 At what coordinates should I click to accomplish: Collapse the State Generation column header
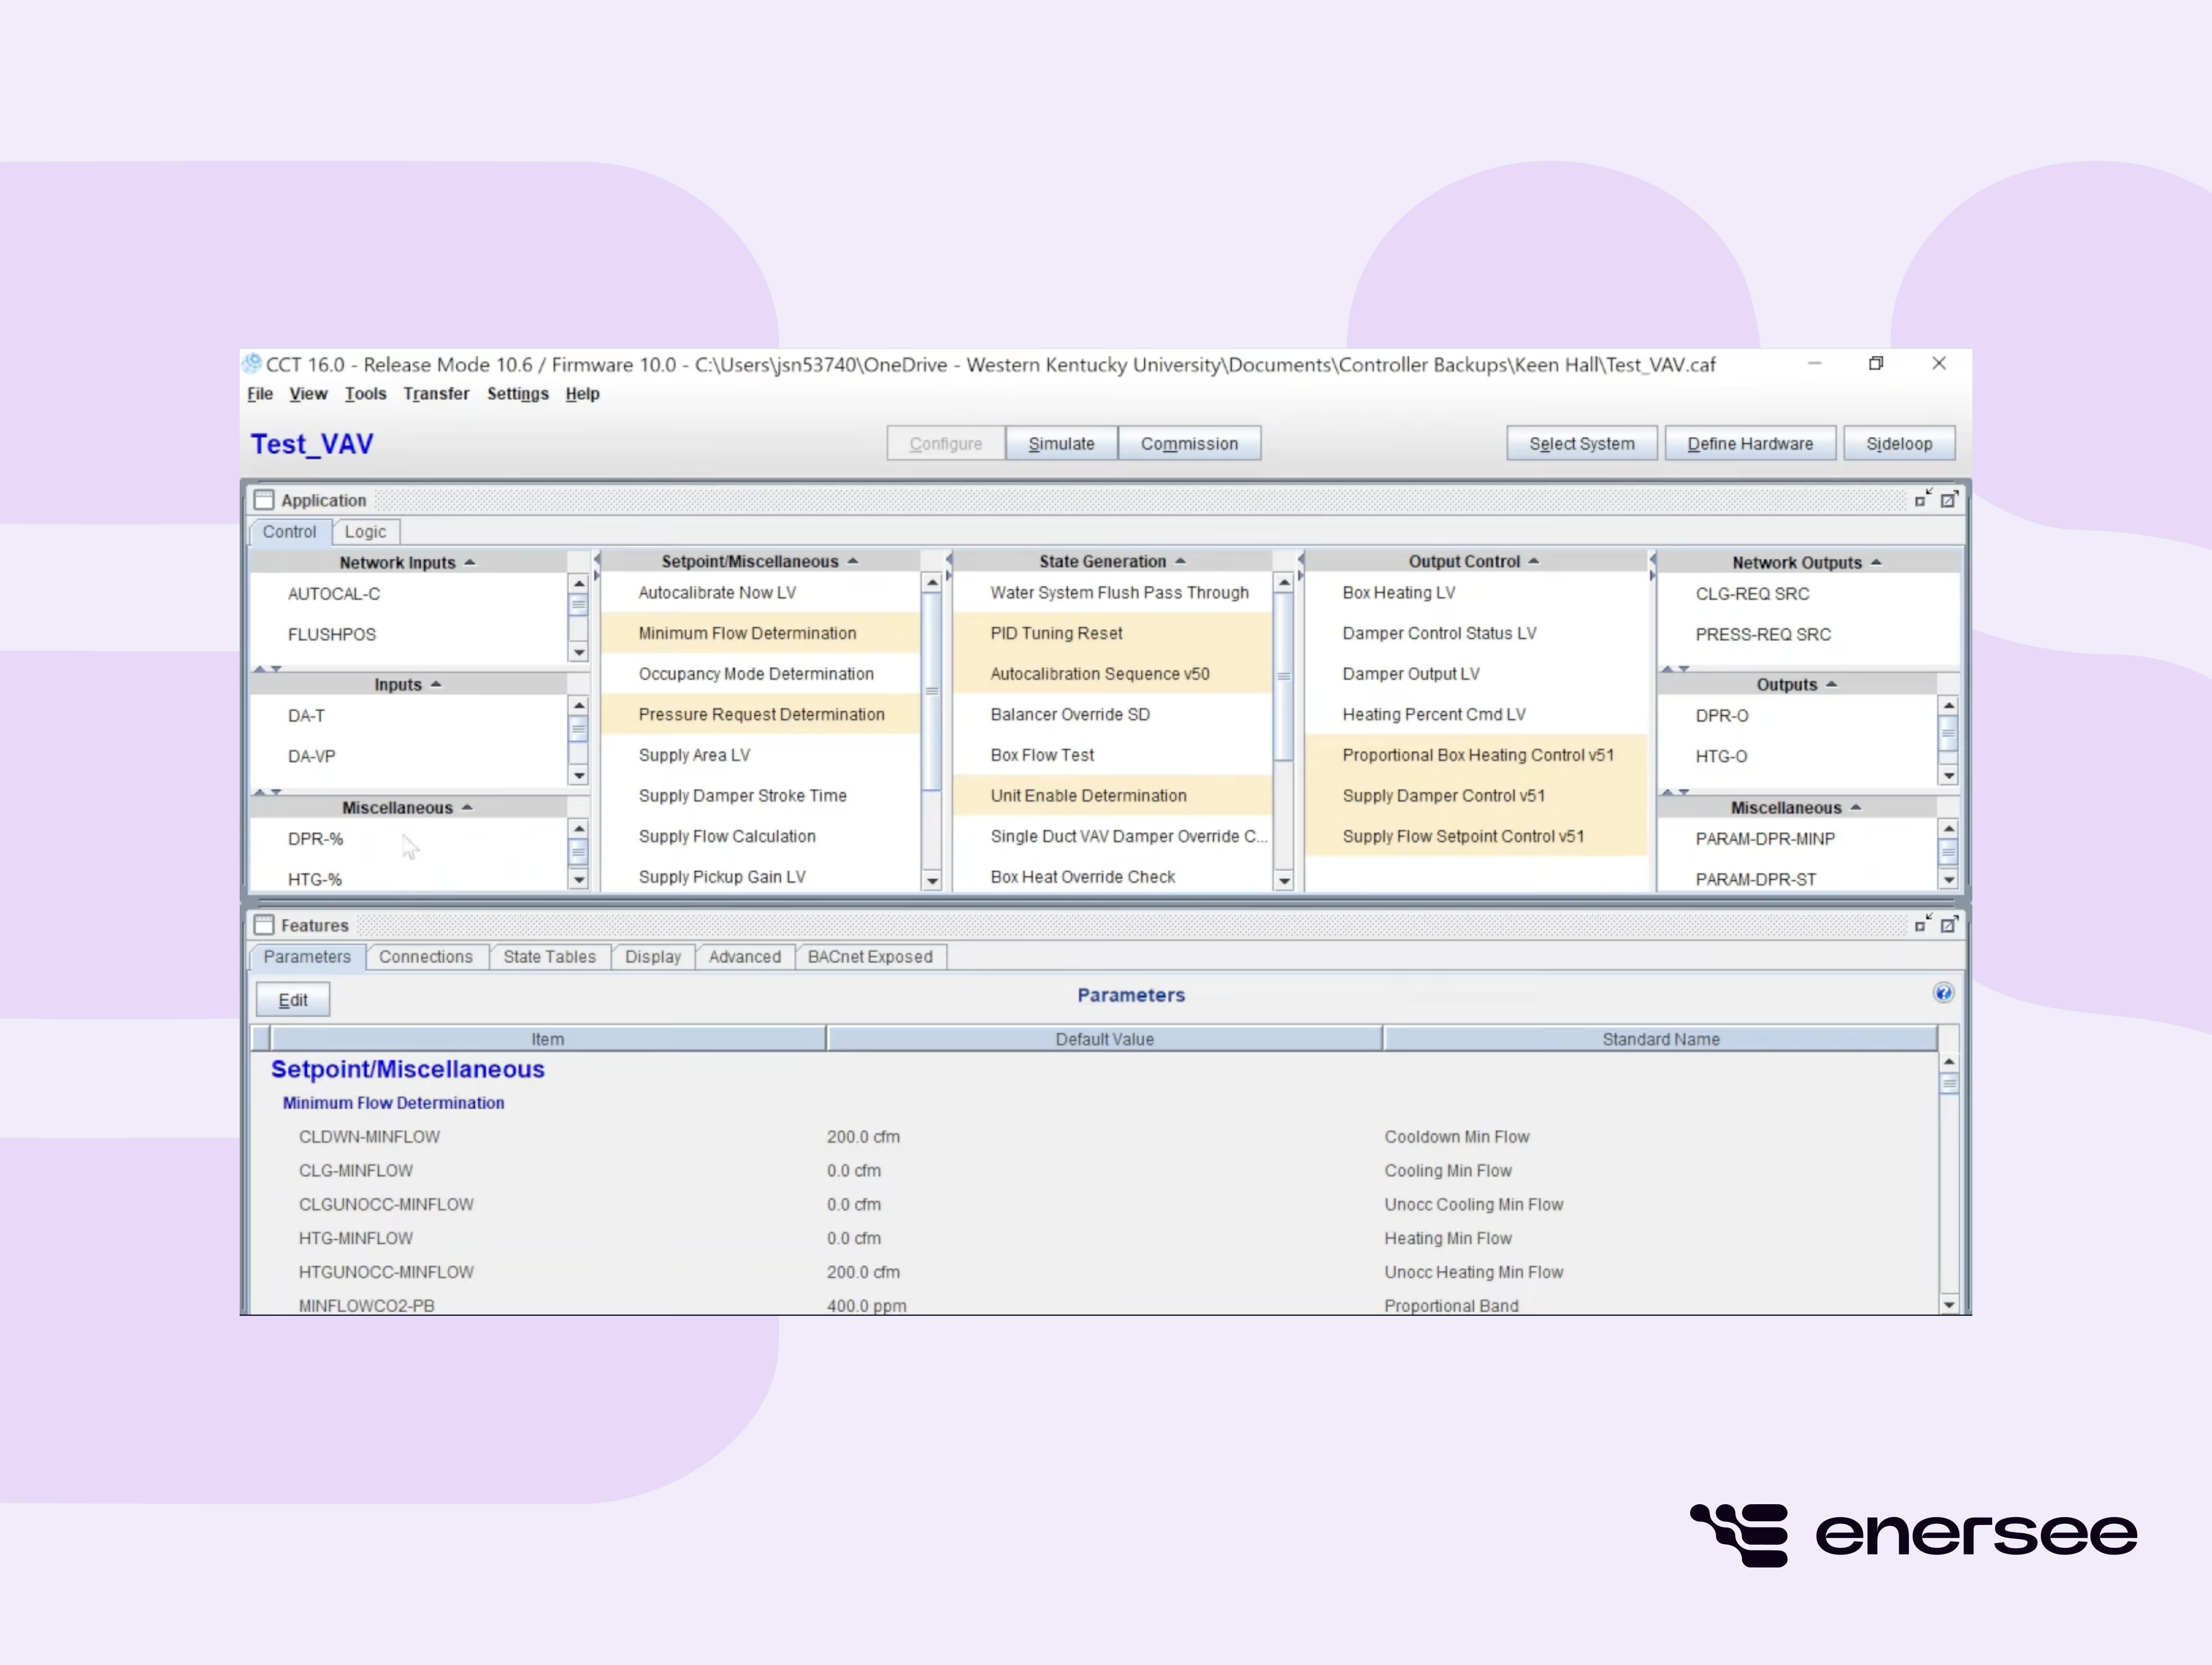1180,561
